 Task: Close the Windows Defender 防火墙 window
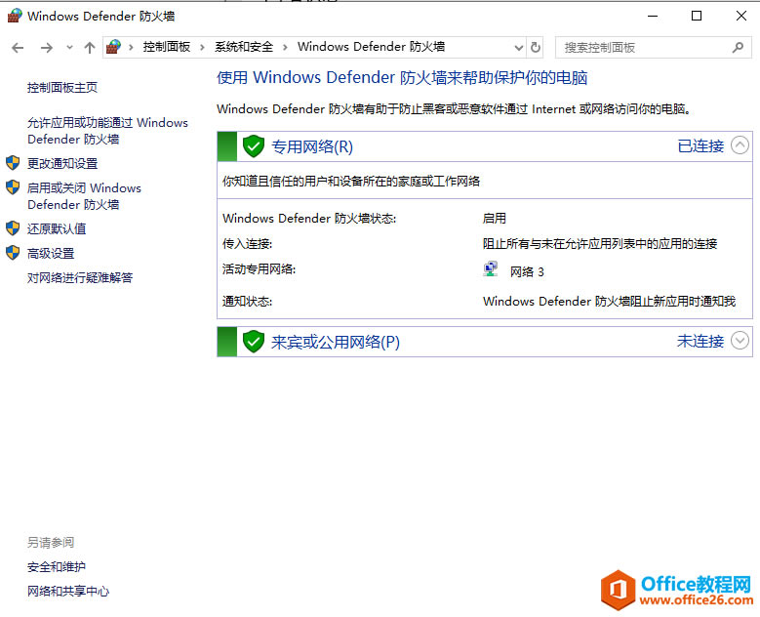click(x=741, y=16)
